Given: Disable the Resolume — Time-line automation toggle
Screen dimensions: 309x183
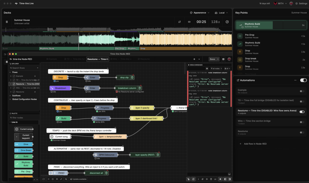Looking at the screenshot, I should click(302, 112).
